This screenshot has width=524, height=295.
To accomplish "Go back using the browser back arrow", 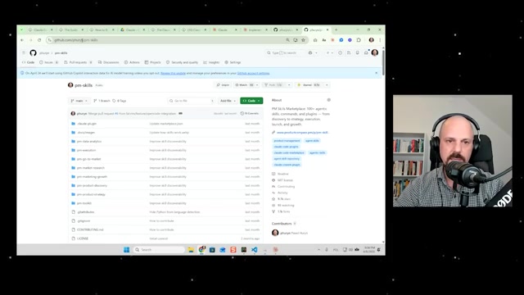I will tap(22, 40).
